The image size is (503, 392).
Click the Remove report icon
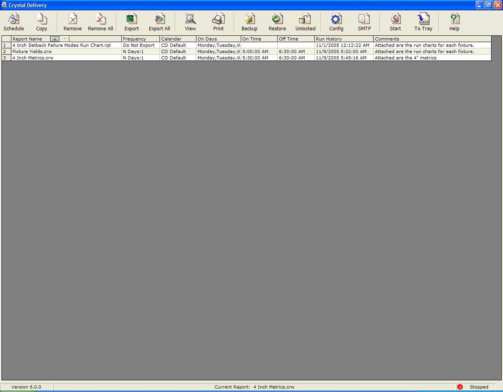[x=72, y=22]
